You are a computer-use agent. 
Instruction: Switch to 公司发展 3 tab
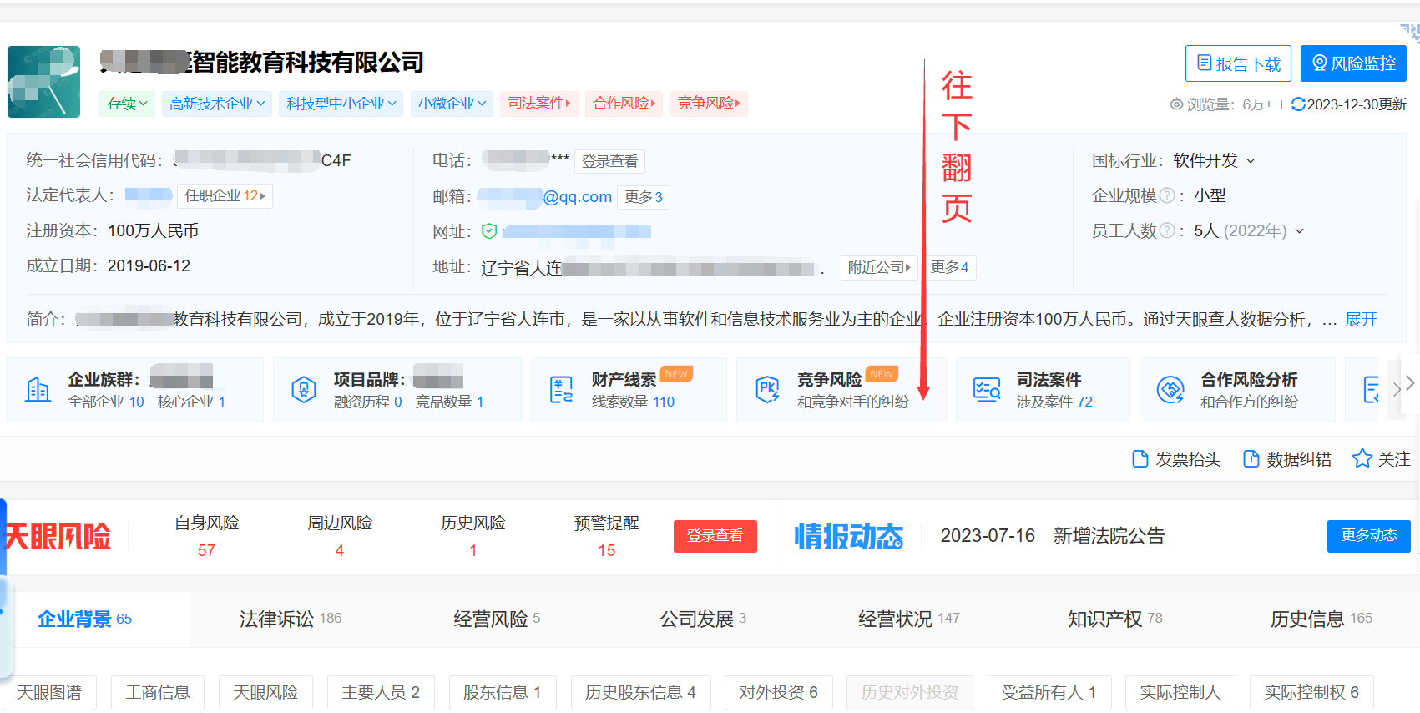tap(703, 619)
